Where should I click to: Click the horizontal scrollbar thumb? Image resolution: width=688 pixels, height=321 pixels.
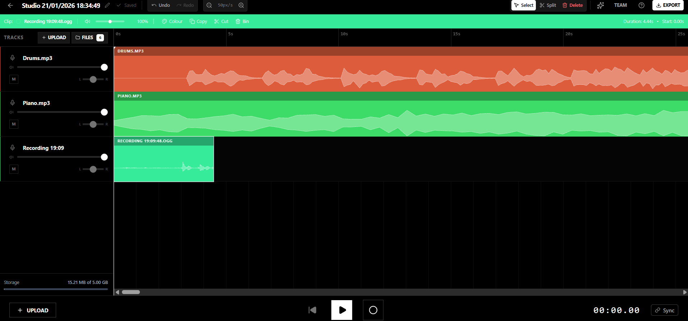131,292
